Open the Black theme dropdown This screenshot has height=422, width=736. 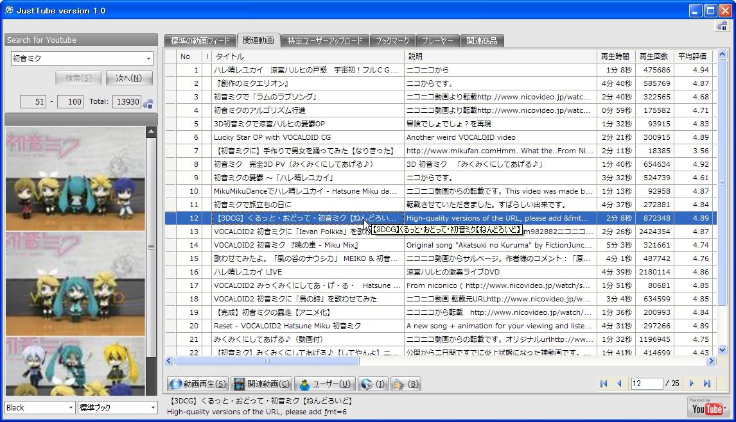pyautogui.click(x=40, y=407)
